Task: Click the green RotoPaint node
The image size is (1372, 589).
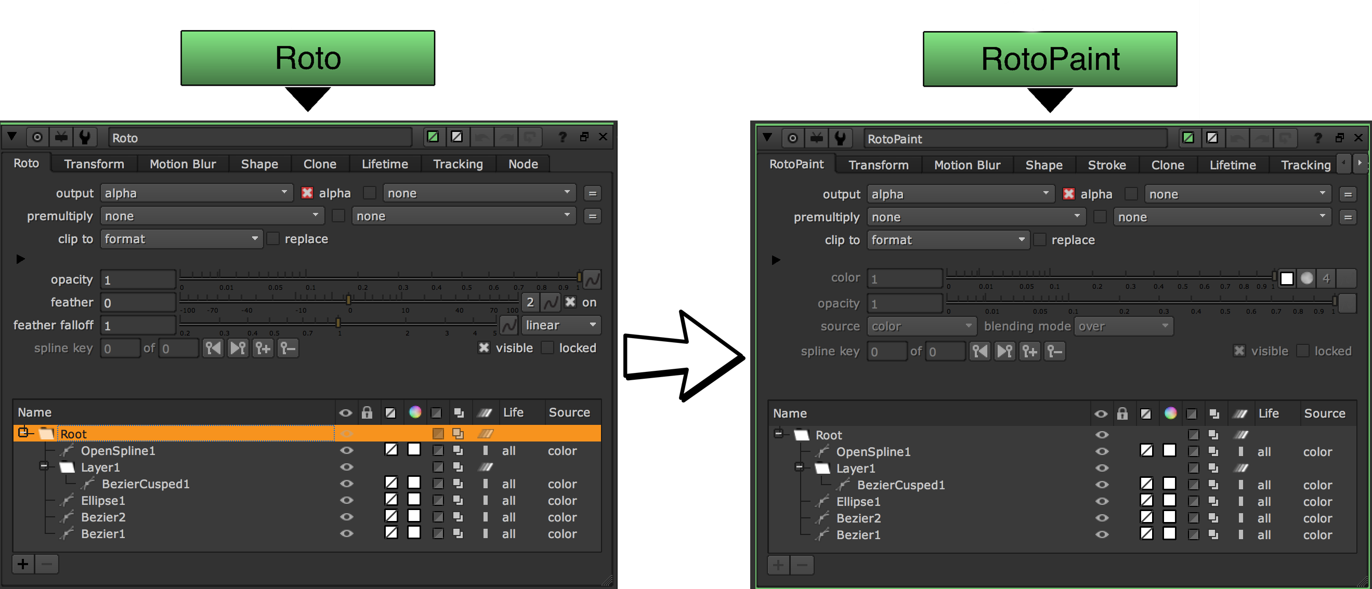Action: coord(1049,59)
